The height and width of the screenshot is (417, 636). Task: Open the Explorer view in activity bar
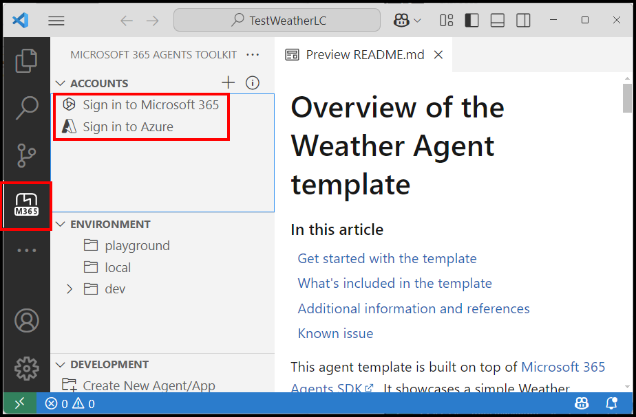tap(26, 60)
